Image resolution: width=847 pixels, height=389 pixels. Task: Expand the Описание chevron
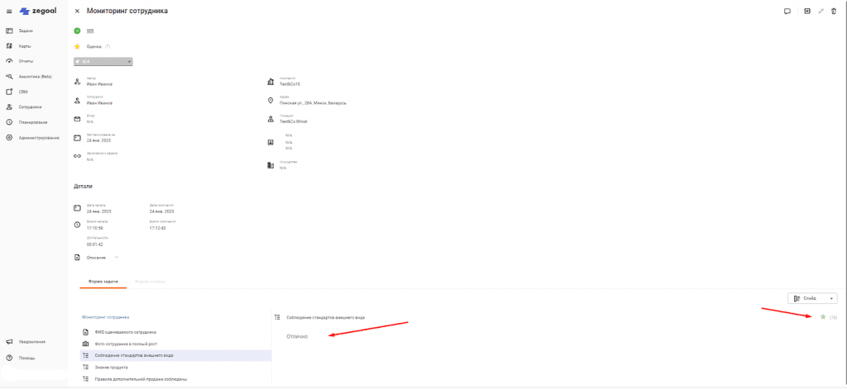click(x=117, y=257)
